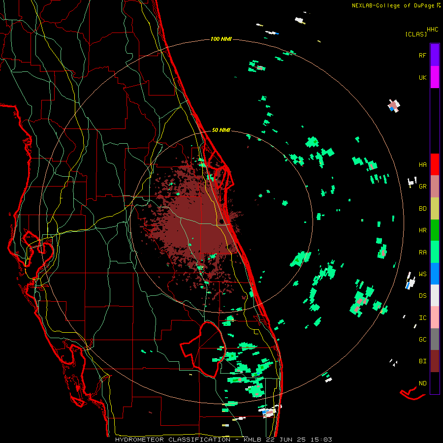Click the 'RA' legend label
443x443 pixels.
(423, 253)
